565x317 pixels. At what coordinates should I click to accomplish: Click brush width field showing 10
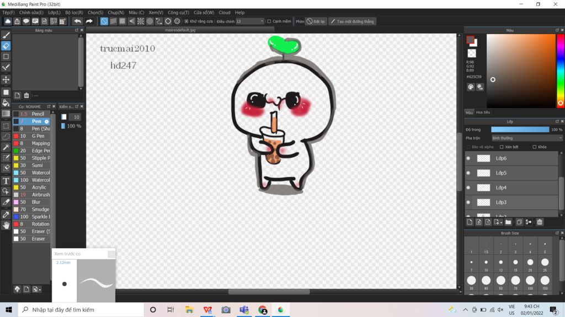76,117
